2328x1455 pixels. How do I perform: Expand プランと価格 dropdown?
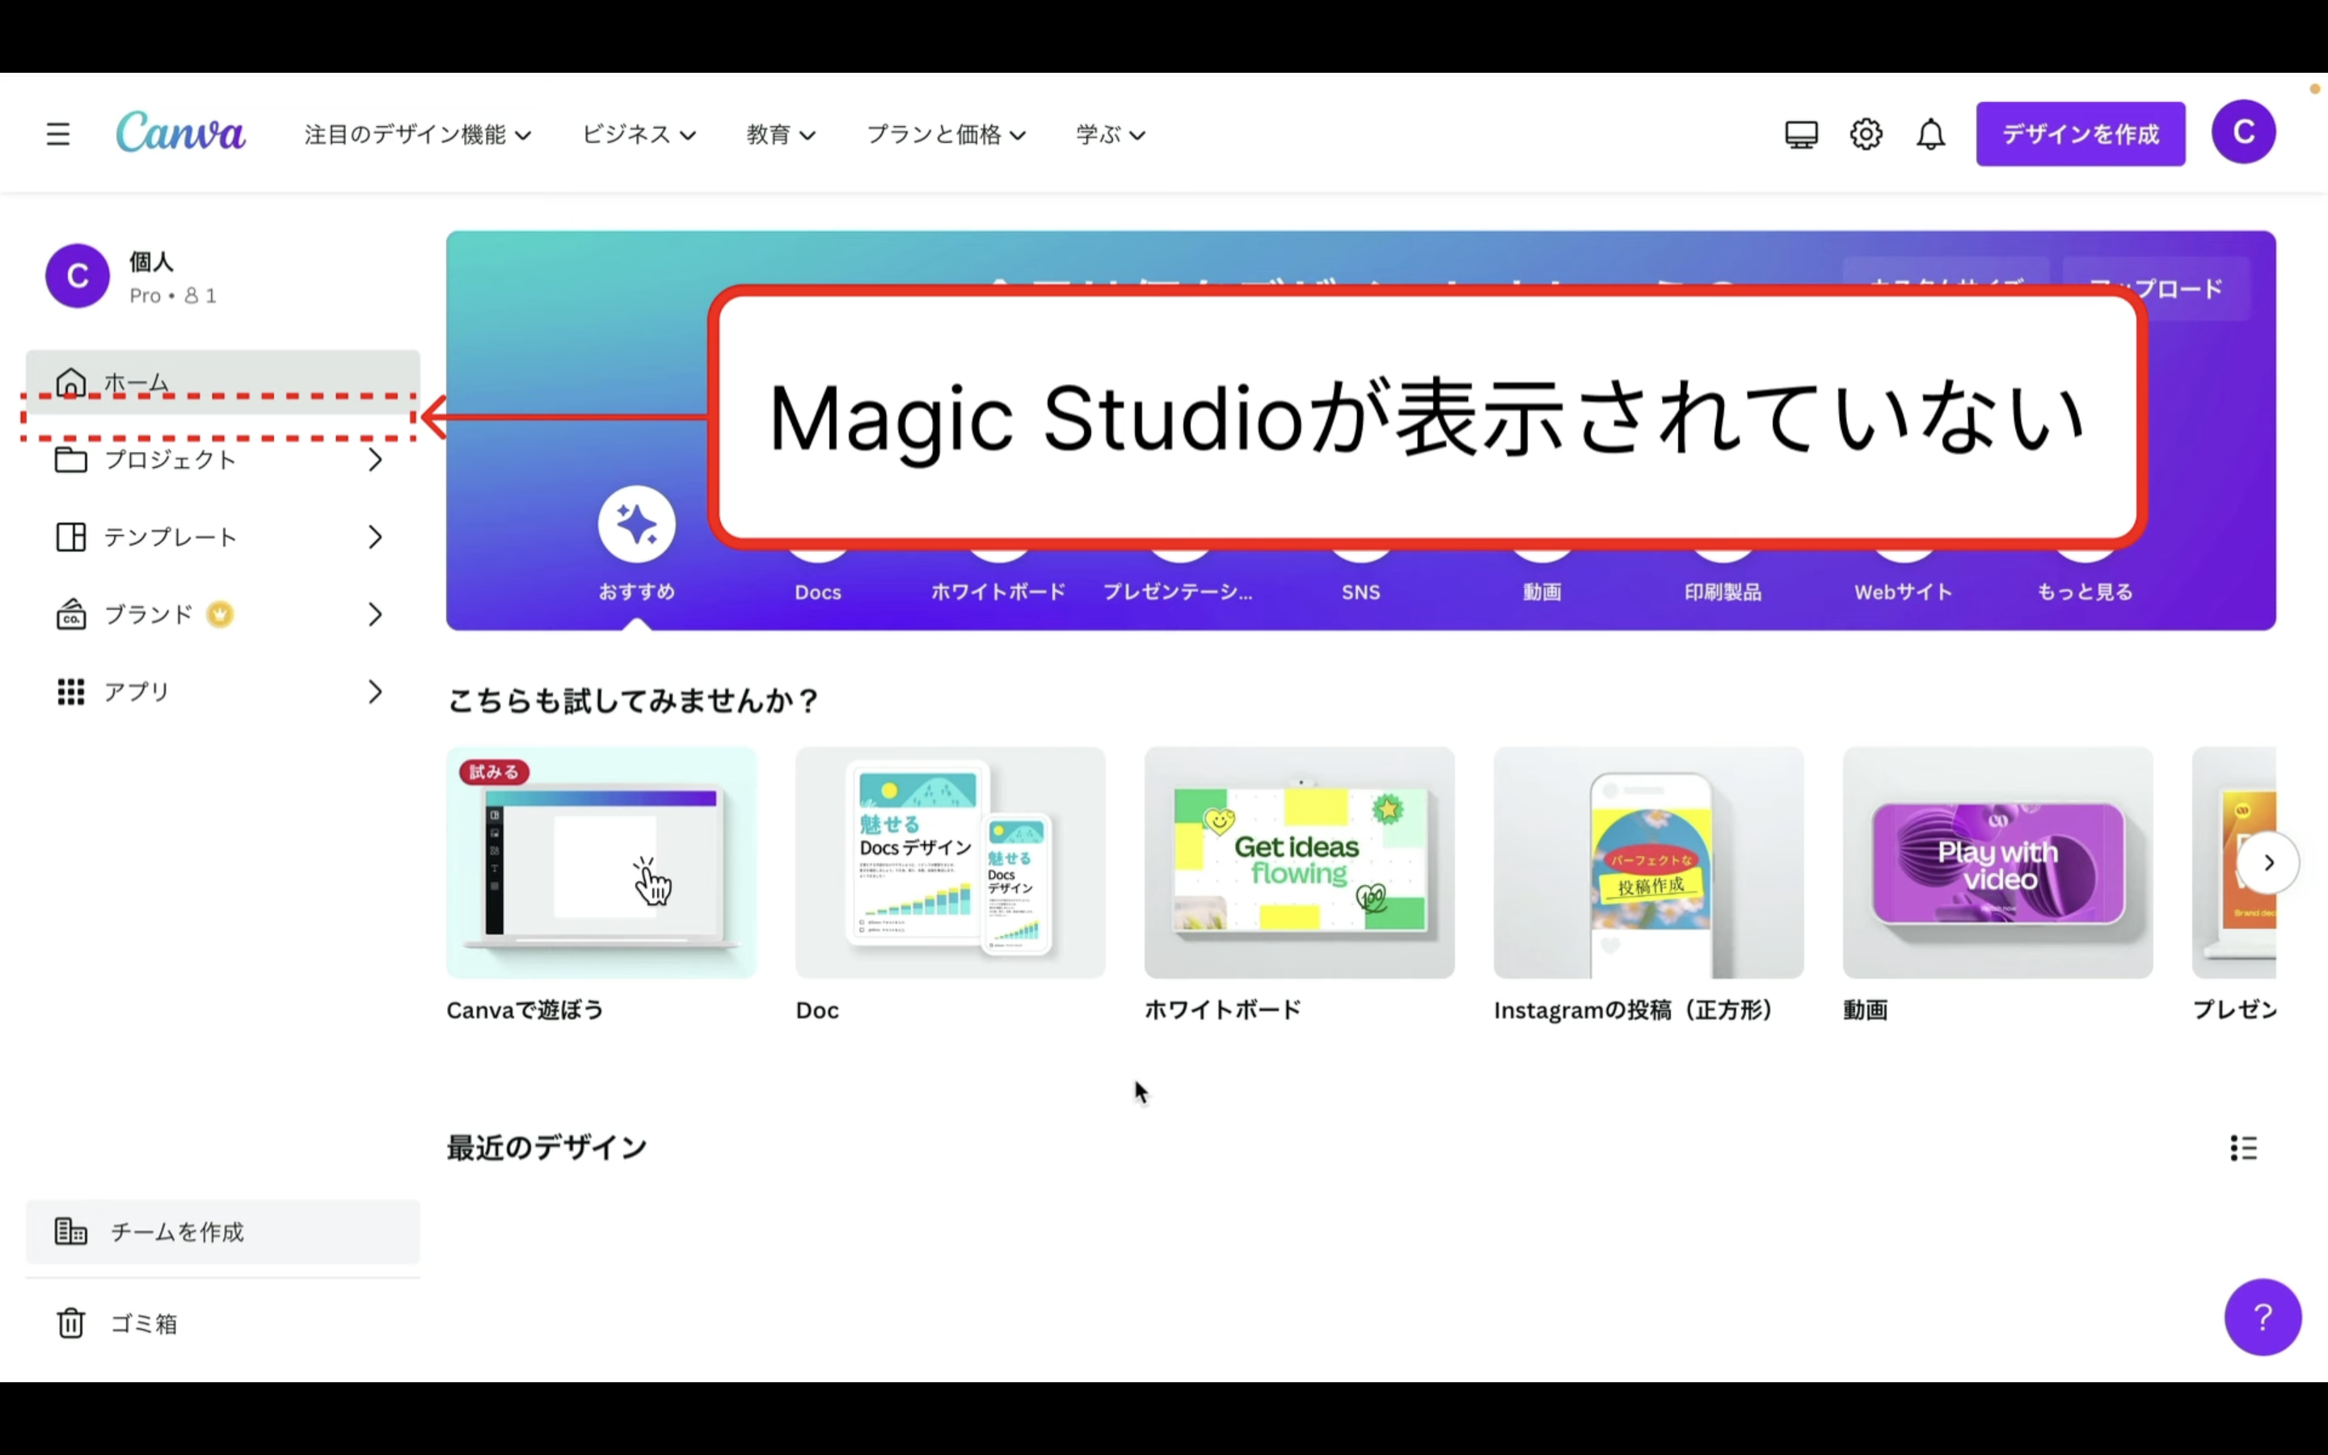[947, 135]
